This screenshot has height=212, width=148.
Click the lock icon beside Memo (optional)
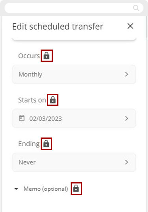click(76, 189)
